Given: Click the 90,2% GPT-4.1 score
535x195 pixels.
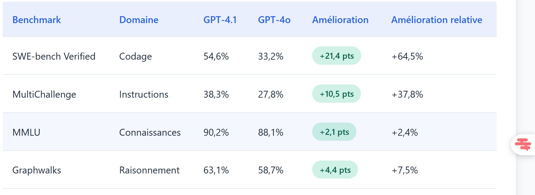Looking at the screenshot, I should point(216,132).
